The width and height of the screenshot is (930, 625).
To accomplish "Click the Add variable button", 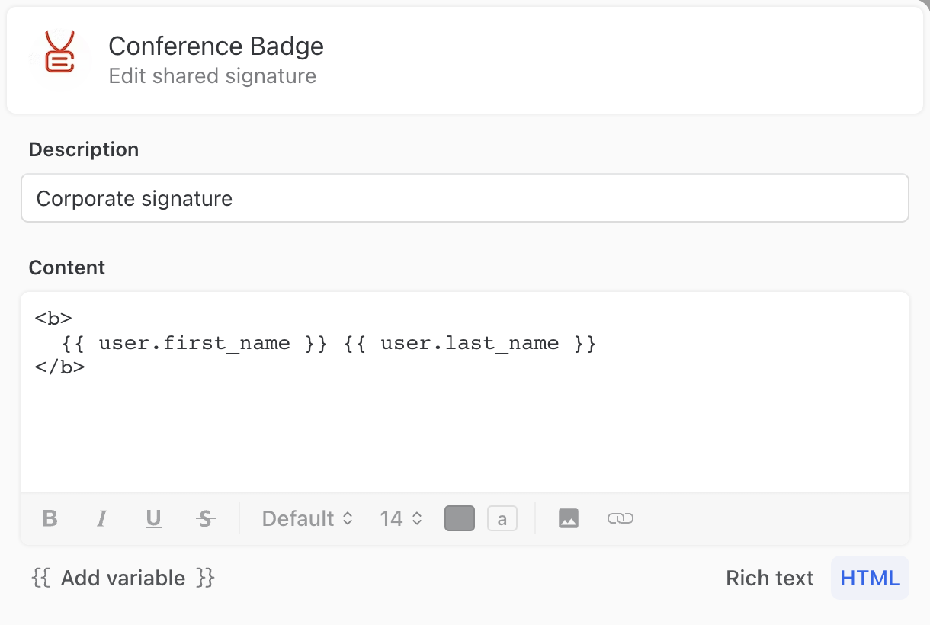I will click(x=122, y=578).
